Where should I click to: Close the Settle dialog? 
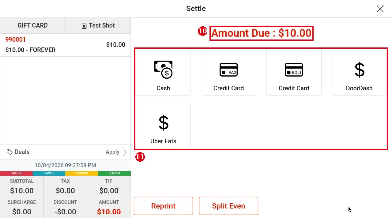pyautogui.click(x=380, y=9)
